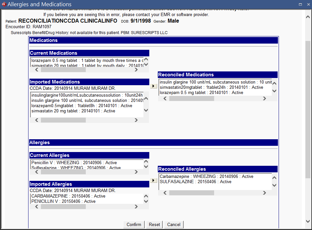This screenshot has height=230, width=312.
Task: Select CARBAMAZEPINE in Imported Allergies
Action: pyautogui.click(x=68, y=196)
